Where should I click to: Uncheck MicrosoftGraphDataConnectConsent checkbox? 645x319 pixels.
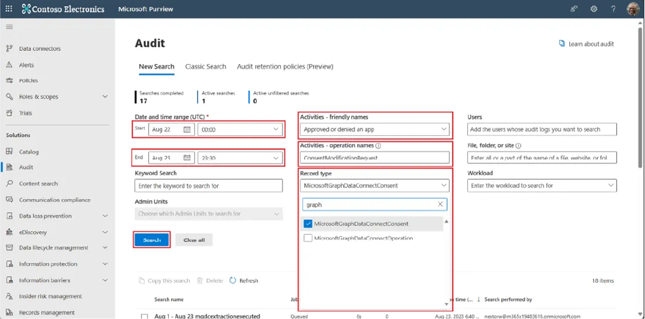[308, 224]
